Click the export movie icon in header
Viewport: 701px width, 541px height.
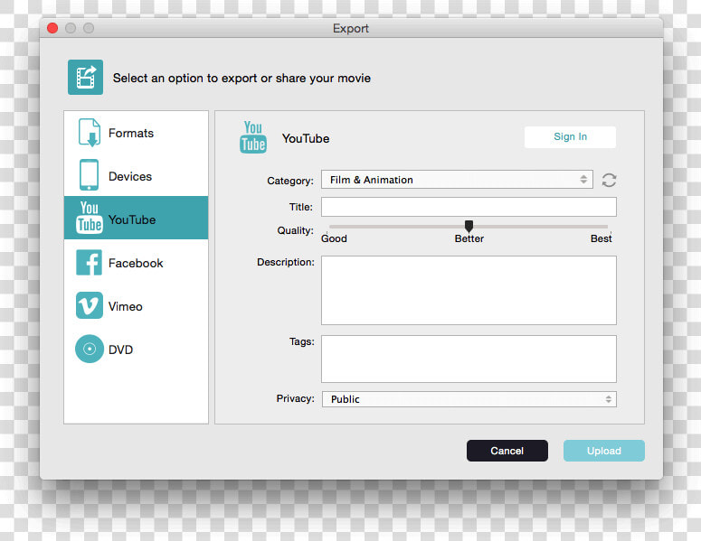[x=85, y=78]
